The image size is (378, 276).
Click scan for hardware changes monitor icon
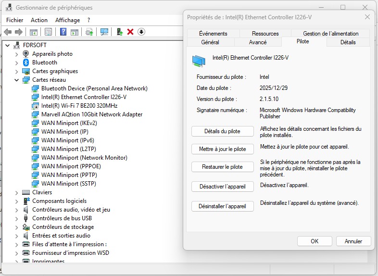point(104,32)
